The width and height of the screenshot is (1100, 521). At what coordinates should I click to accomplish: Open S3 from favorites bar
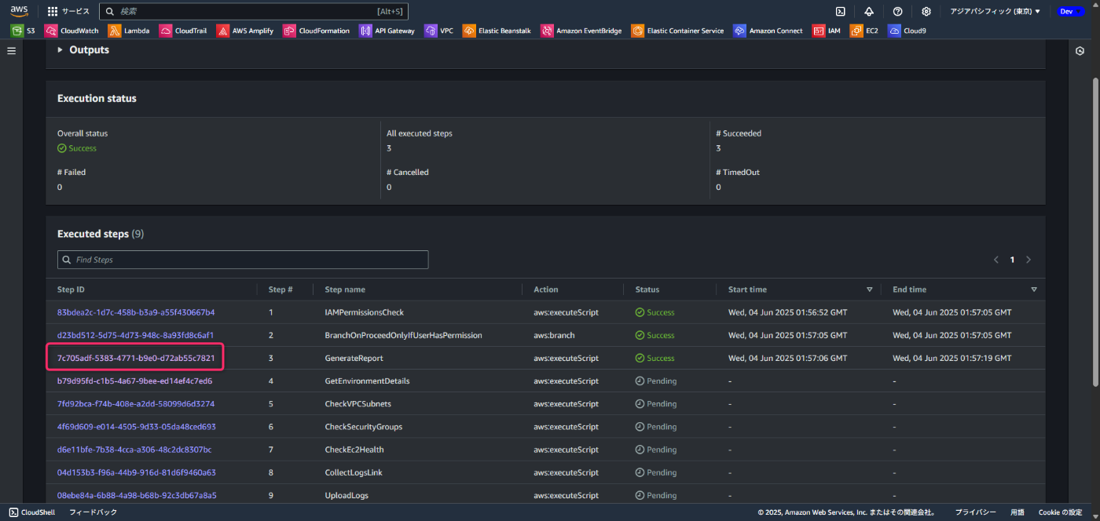23,31
